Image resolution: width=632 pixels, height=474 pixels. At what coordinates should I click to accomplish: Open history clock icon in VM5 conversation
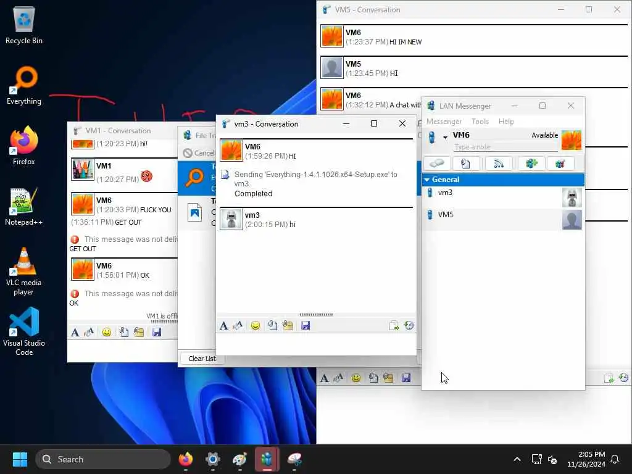(x=623, y=378)
